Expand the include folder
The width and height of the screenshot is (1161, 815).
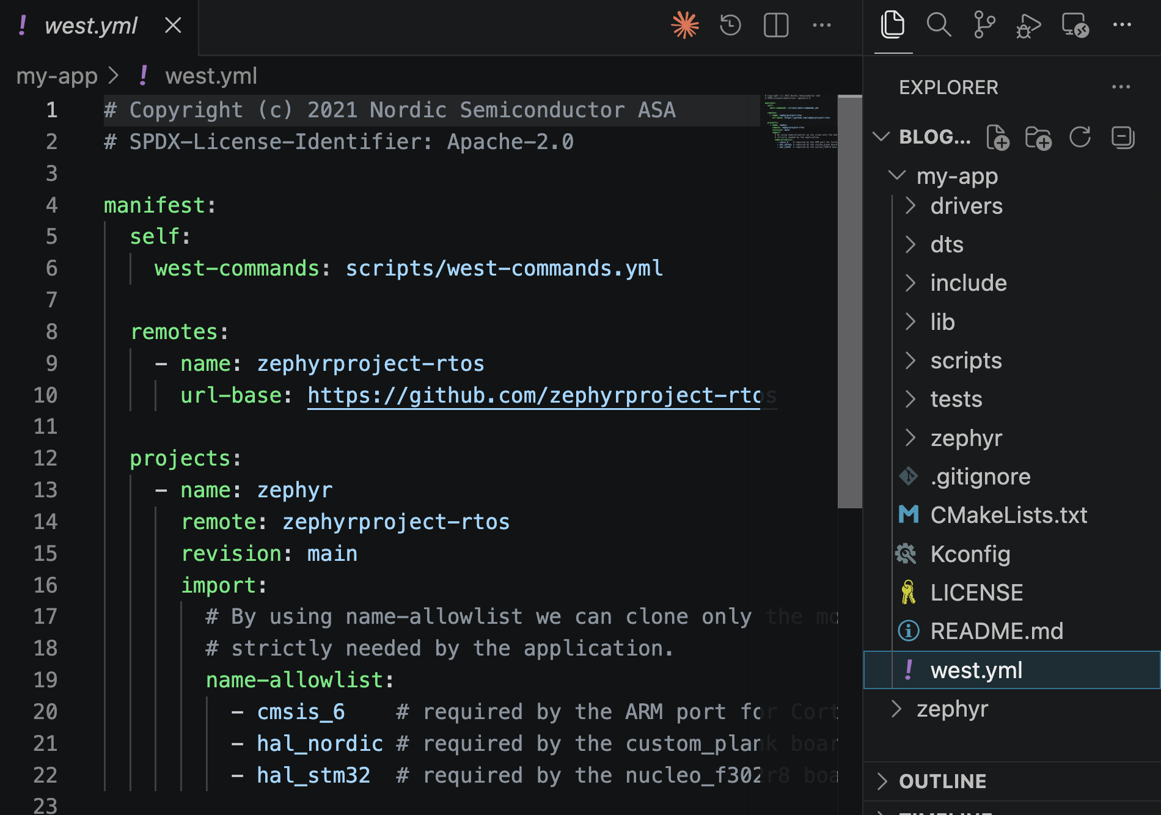(910, 283)
